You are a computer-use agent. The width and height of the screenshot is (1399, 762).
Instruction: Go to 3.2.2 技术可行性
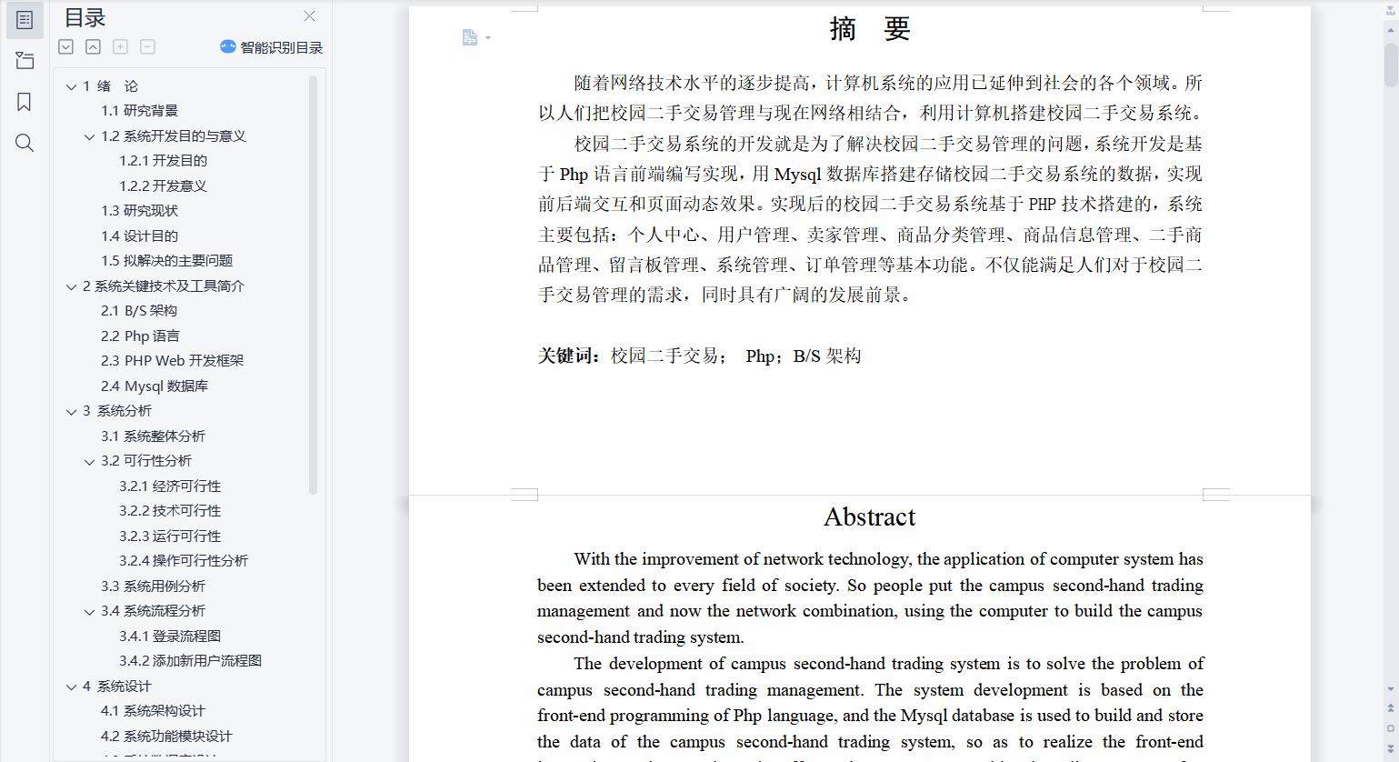tap(170, 511)
